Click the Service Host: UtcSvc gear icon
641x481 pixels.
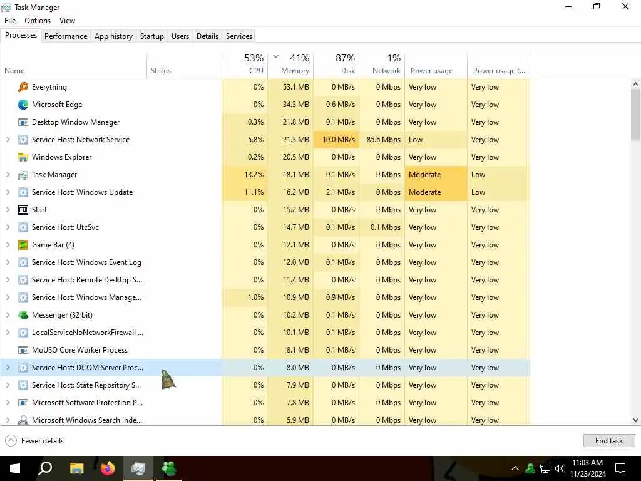point(23,227)
